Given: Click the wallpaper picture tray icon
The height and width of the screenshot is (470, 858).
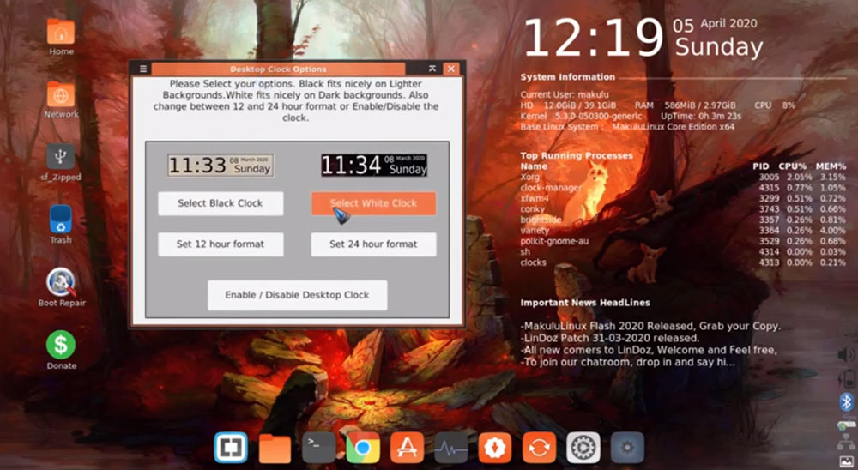Looking at the screenshot, I should pos(846,462).
